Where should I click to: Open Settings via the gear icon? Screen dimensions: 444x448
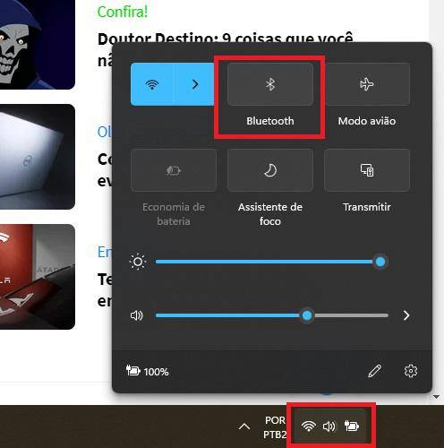(411, 371)
